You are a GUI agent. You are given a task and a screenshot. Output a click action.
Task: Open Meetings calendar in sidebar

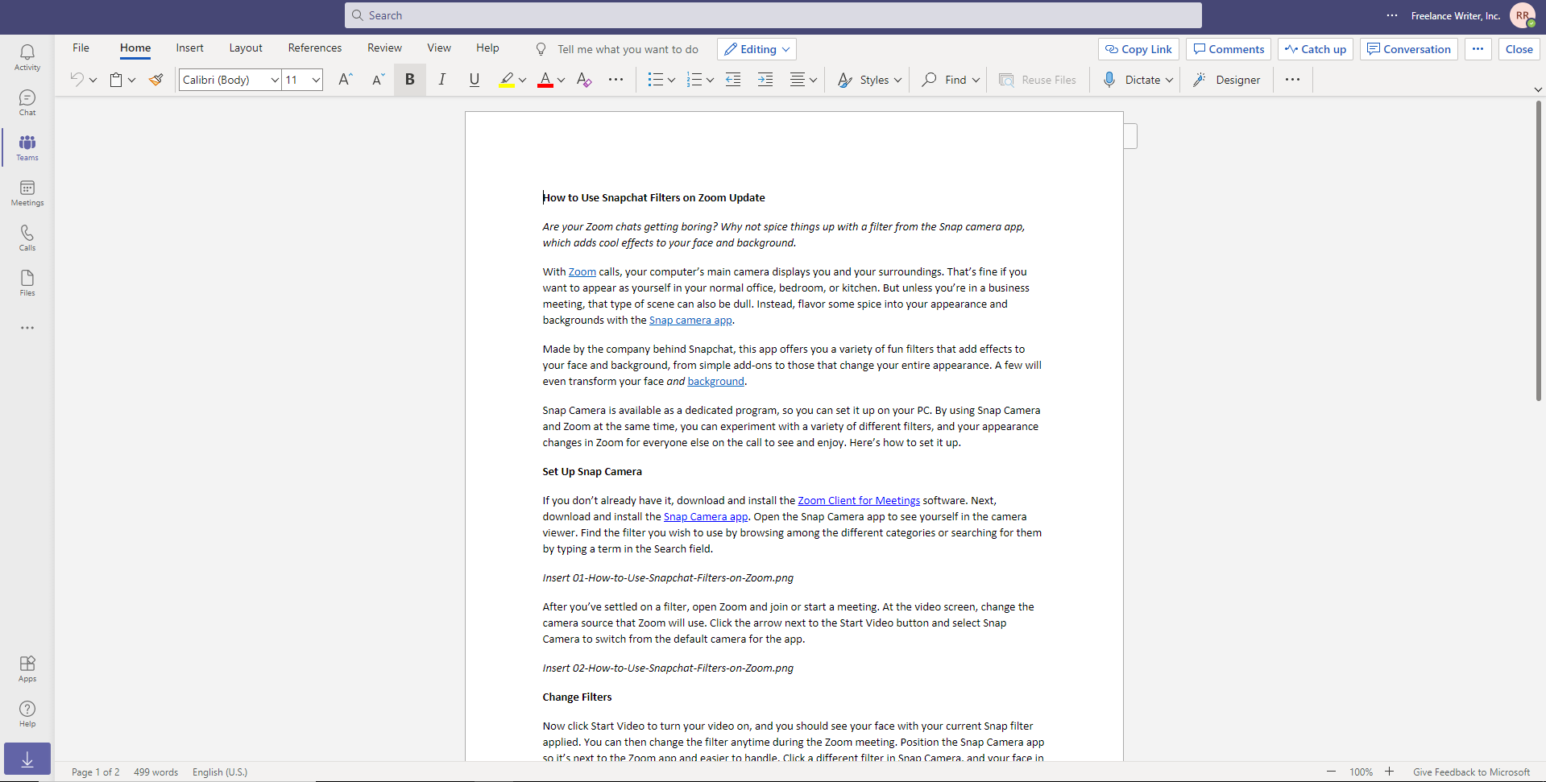27,192
